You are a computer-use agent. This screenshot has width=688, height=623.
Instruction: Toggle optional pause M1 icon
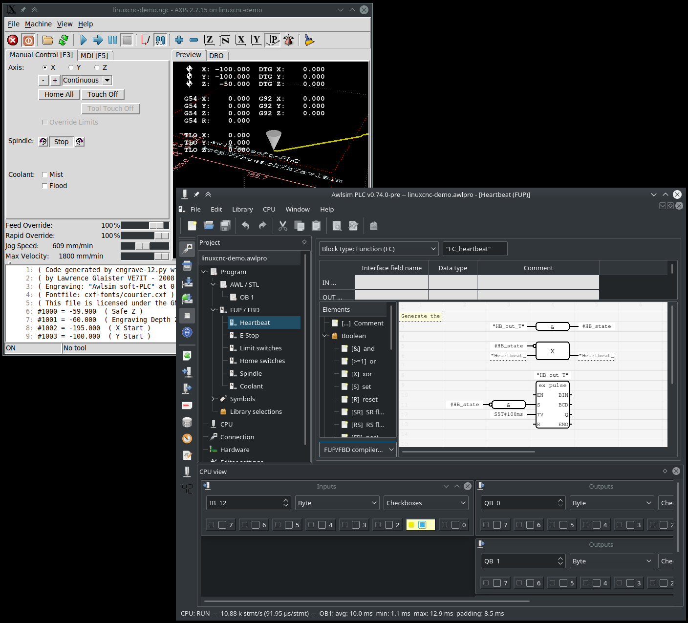coord(160,40)
